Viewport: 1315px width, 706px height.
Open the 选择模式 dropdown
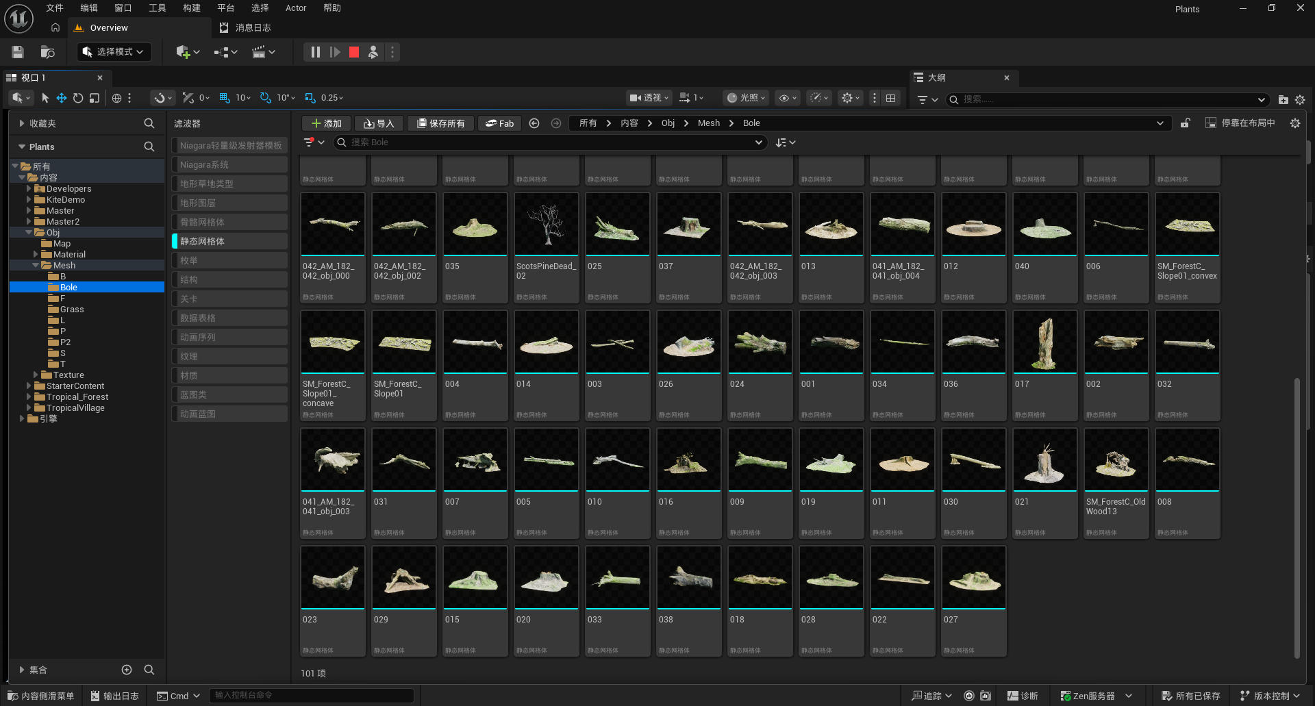[x=114, y=52]
